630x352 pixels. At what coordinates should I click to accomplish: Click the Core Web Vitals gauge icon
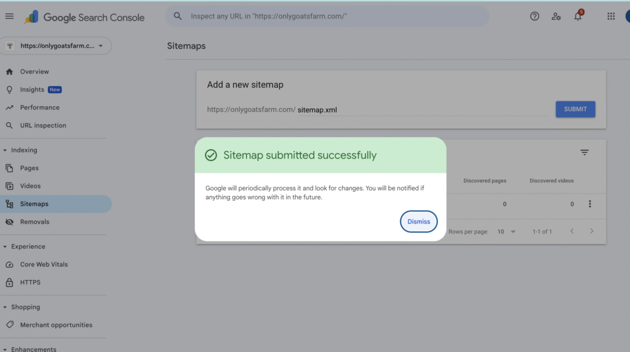(9, 265)
